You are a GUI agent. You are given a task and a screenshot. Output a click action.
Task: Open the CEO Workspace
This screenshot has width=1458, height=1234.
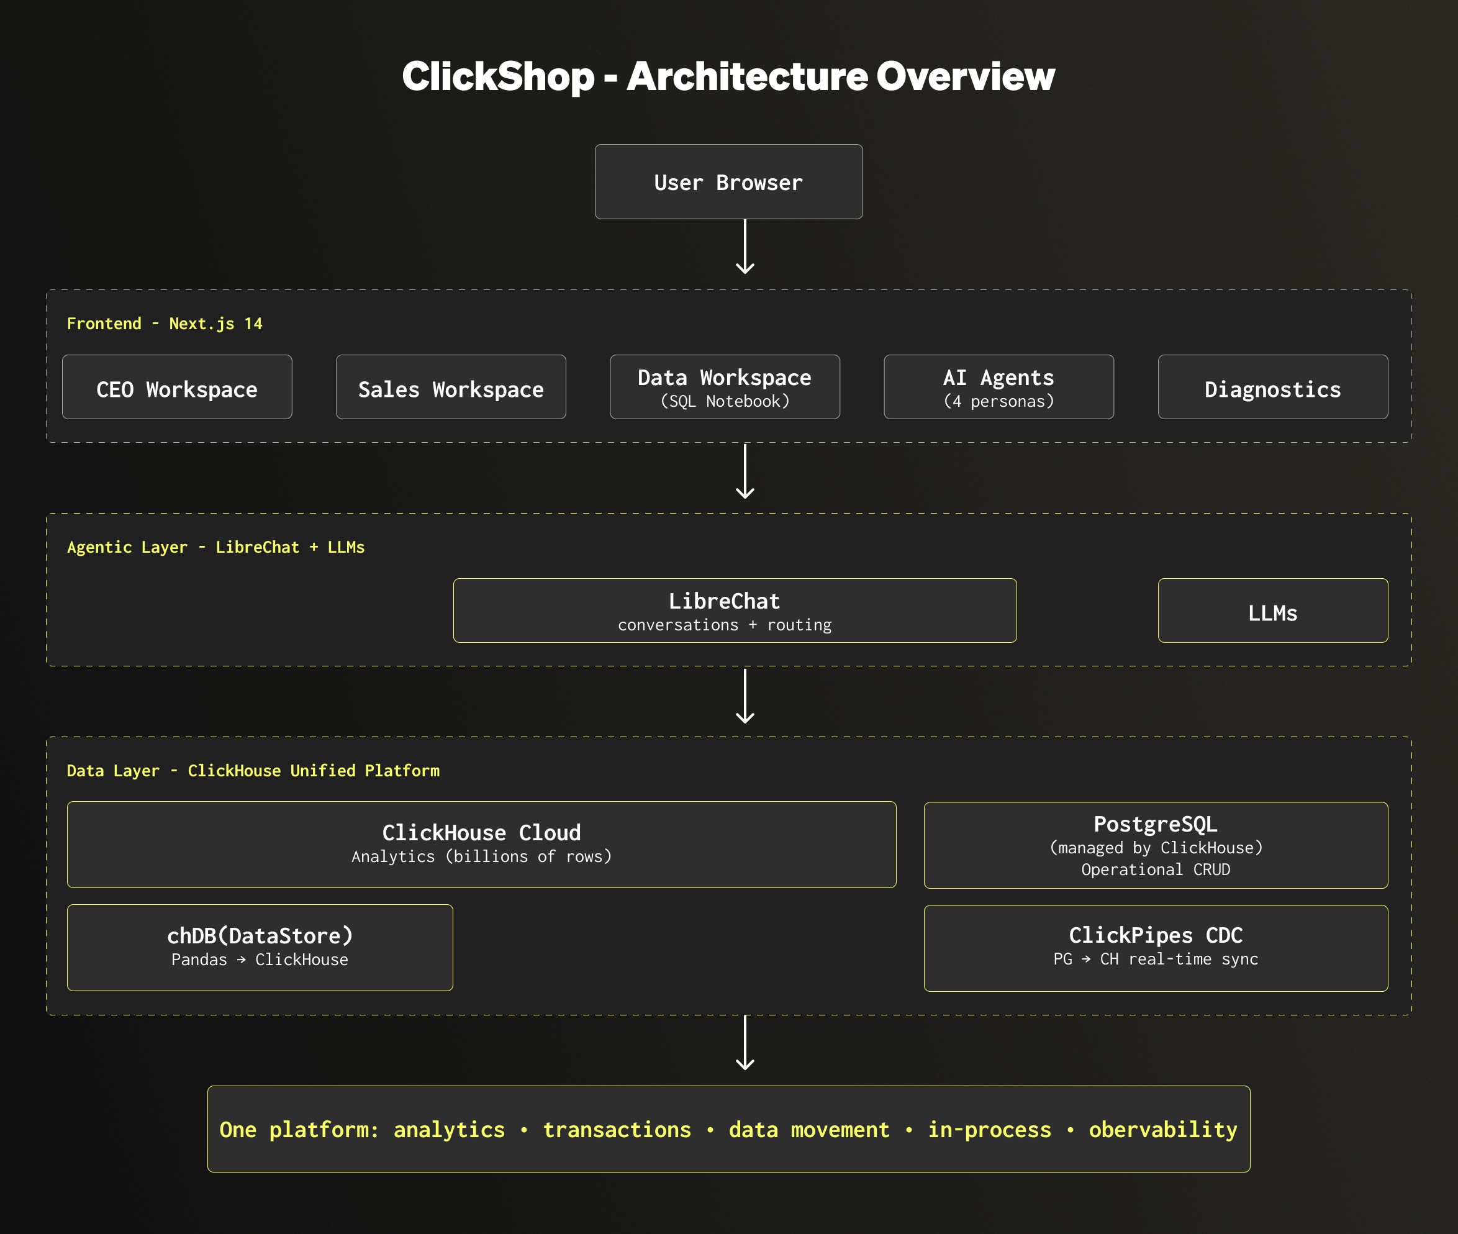[176, 387]
